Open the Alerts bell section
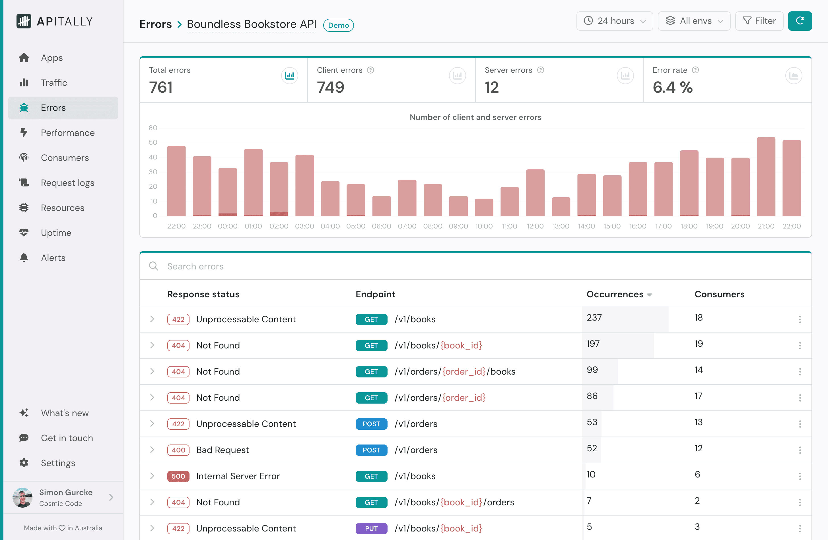The image size is (828, 540). (x=53, y=257)
